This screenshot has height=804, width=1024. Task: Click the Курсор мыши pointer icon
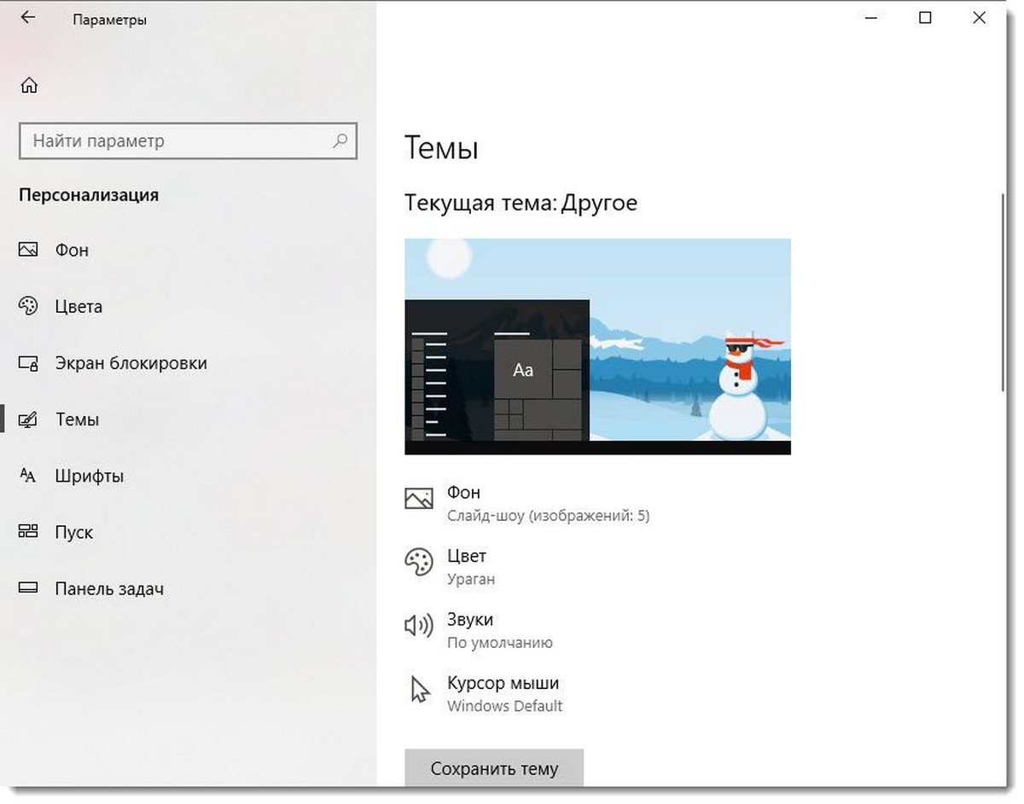click(x=419, y=690)
